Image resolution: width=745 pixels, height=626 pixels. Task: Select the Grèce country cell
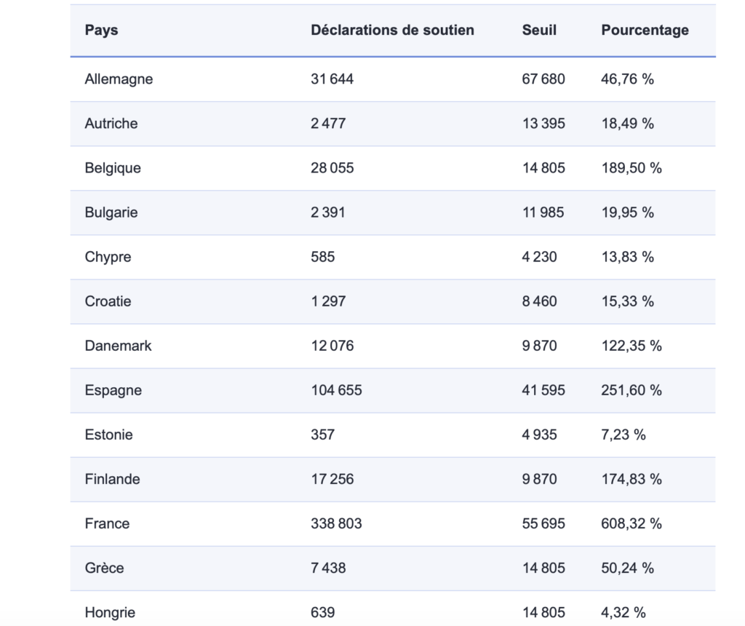point(104,568)
